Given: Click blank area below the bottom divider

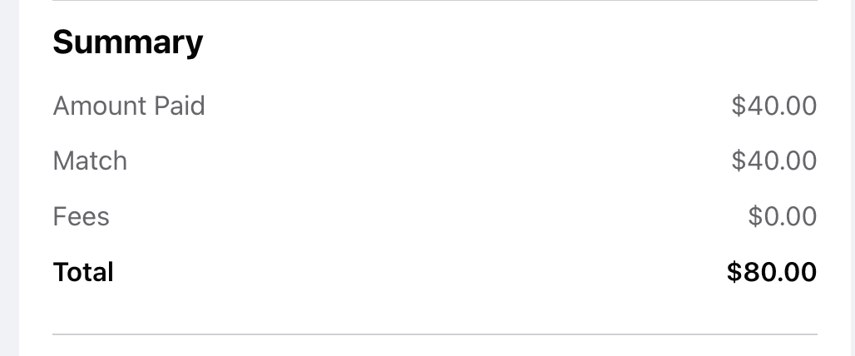Looking at the screenshot, I should [x=435, y=346].
